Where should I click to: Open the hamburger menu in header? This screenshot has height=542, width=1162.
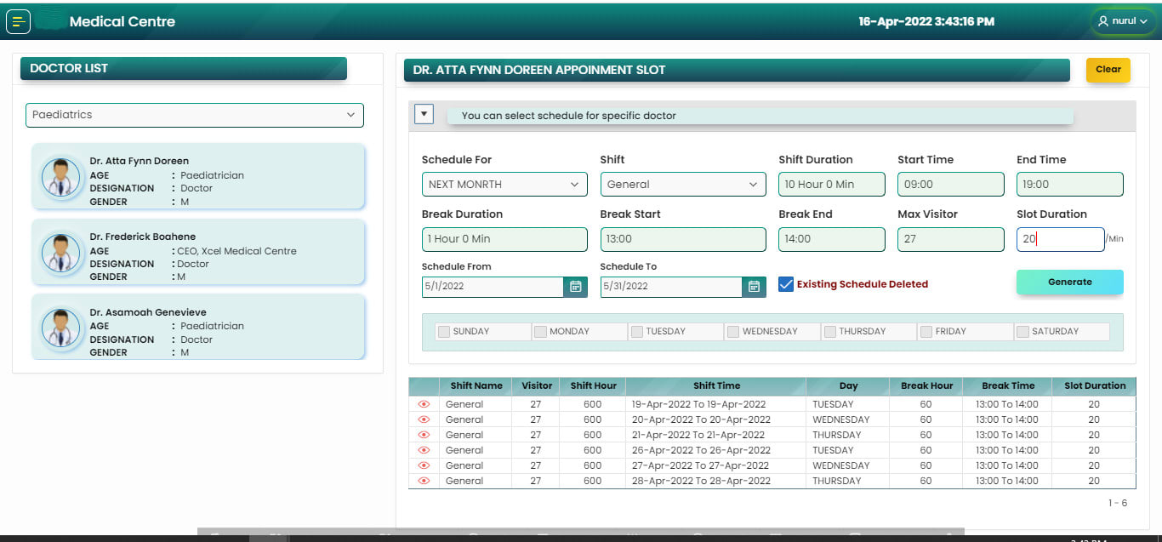(x=18, y=21)
